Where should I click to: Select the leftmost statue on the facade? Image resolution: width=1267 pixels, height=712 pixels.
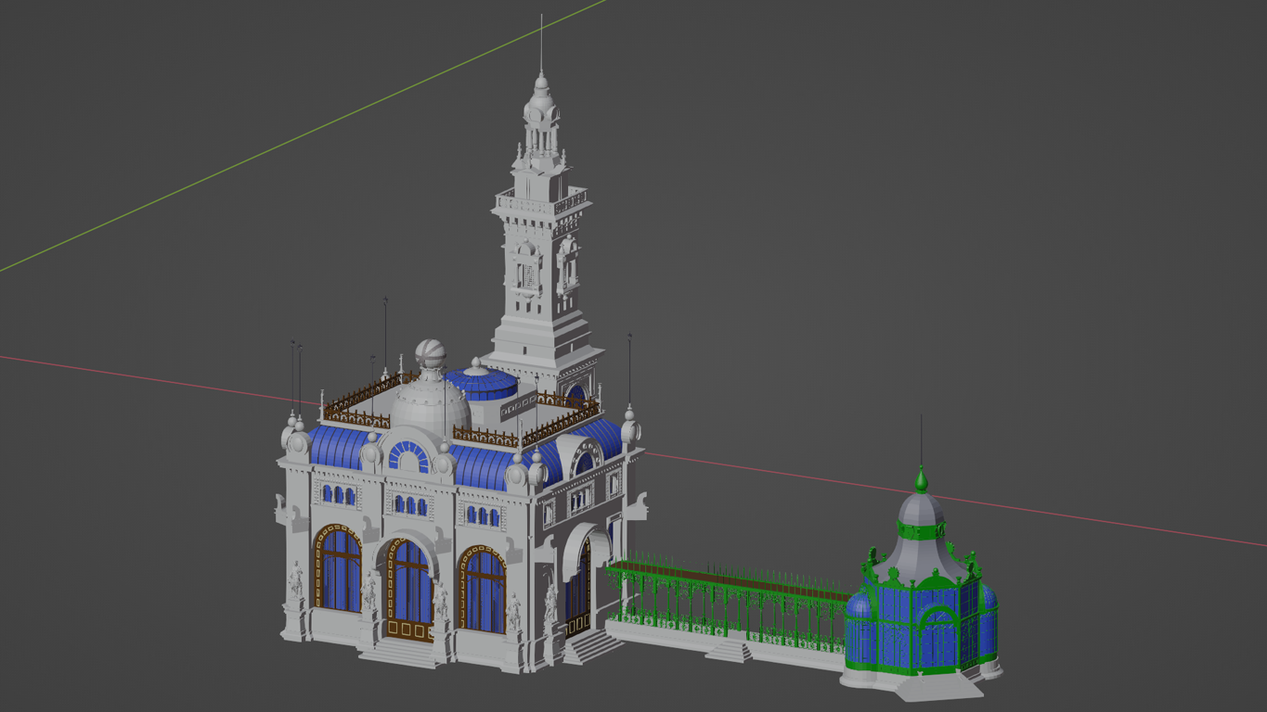tap(295, 580)
